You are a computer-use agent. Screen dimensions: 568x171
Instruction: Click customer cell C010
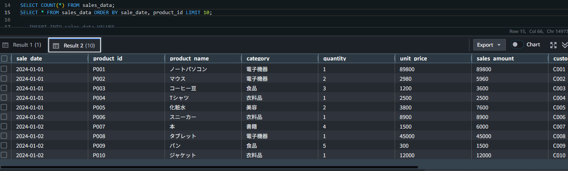pyautogui.click(x=559, y=155)
